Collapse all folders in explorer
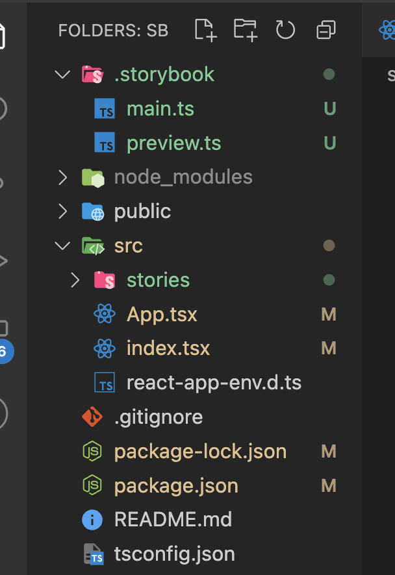Viewport: 395px width, 575px height. (326, 30)
